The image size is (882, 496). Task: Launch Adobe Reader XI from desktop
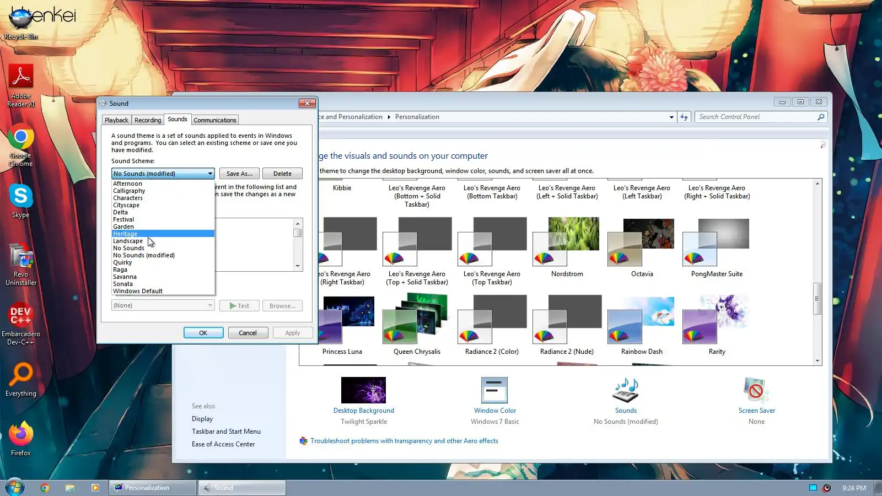(21, 85)
